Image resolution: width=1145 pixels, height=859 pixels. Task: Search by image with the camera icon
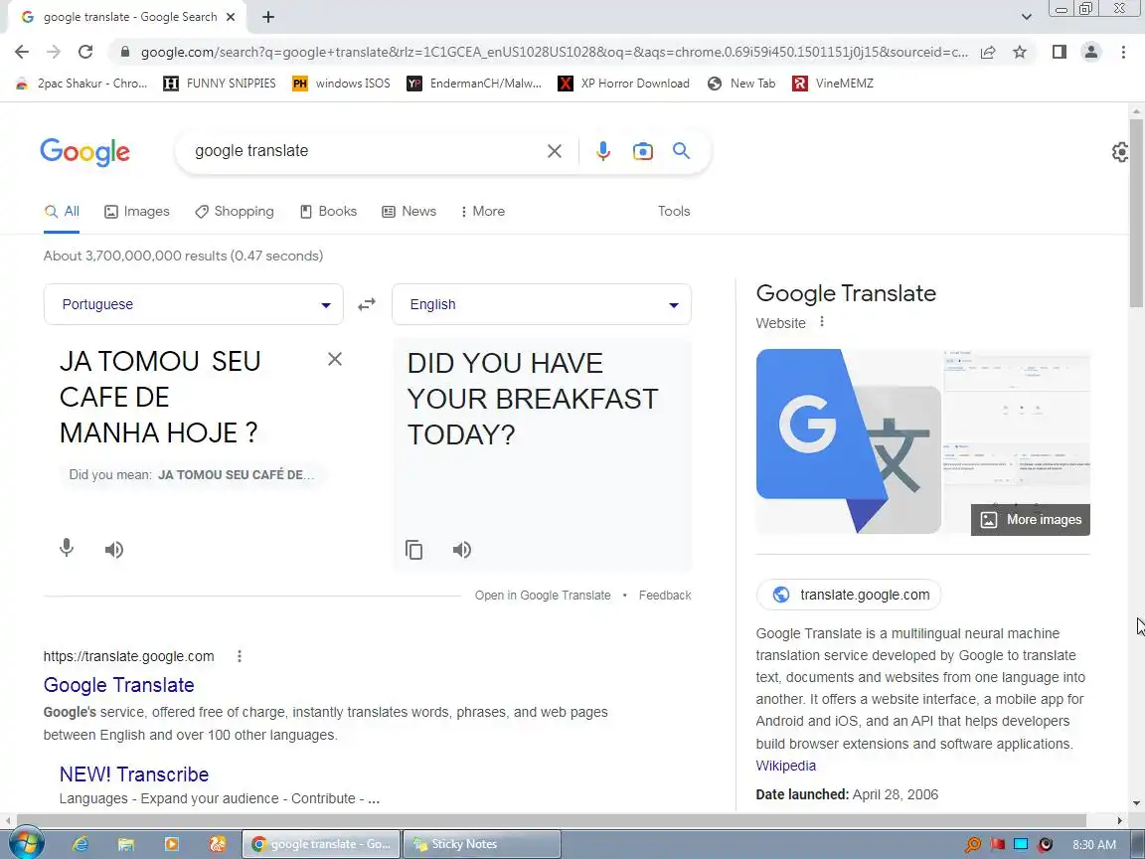point(643,151)
